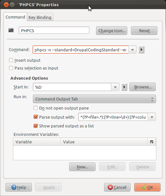Screen dimensions: 166x196
Task: Open the Run in Command Output Tab selector
Action: 94,99
